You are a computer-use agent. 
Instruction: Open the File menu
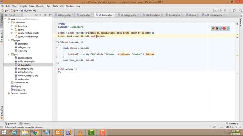pos(2,6)
